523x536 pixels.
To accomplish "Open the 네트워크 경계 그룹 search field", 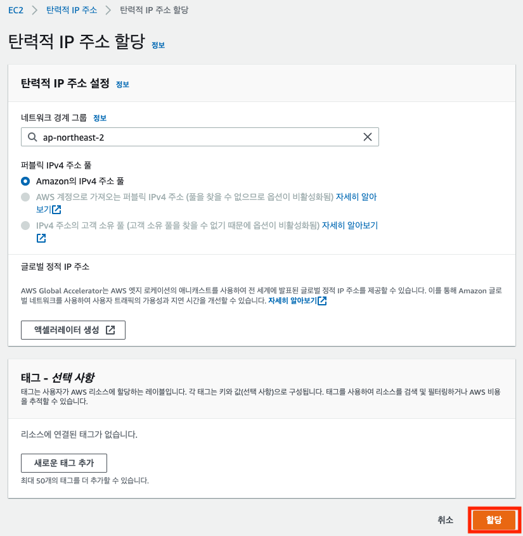I will 200,137.
